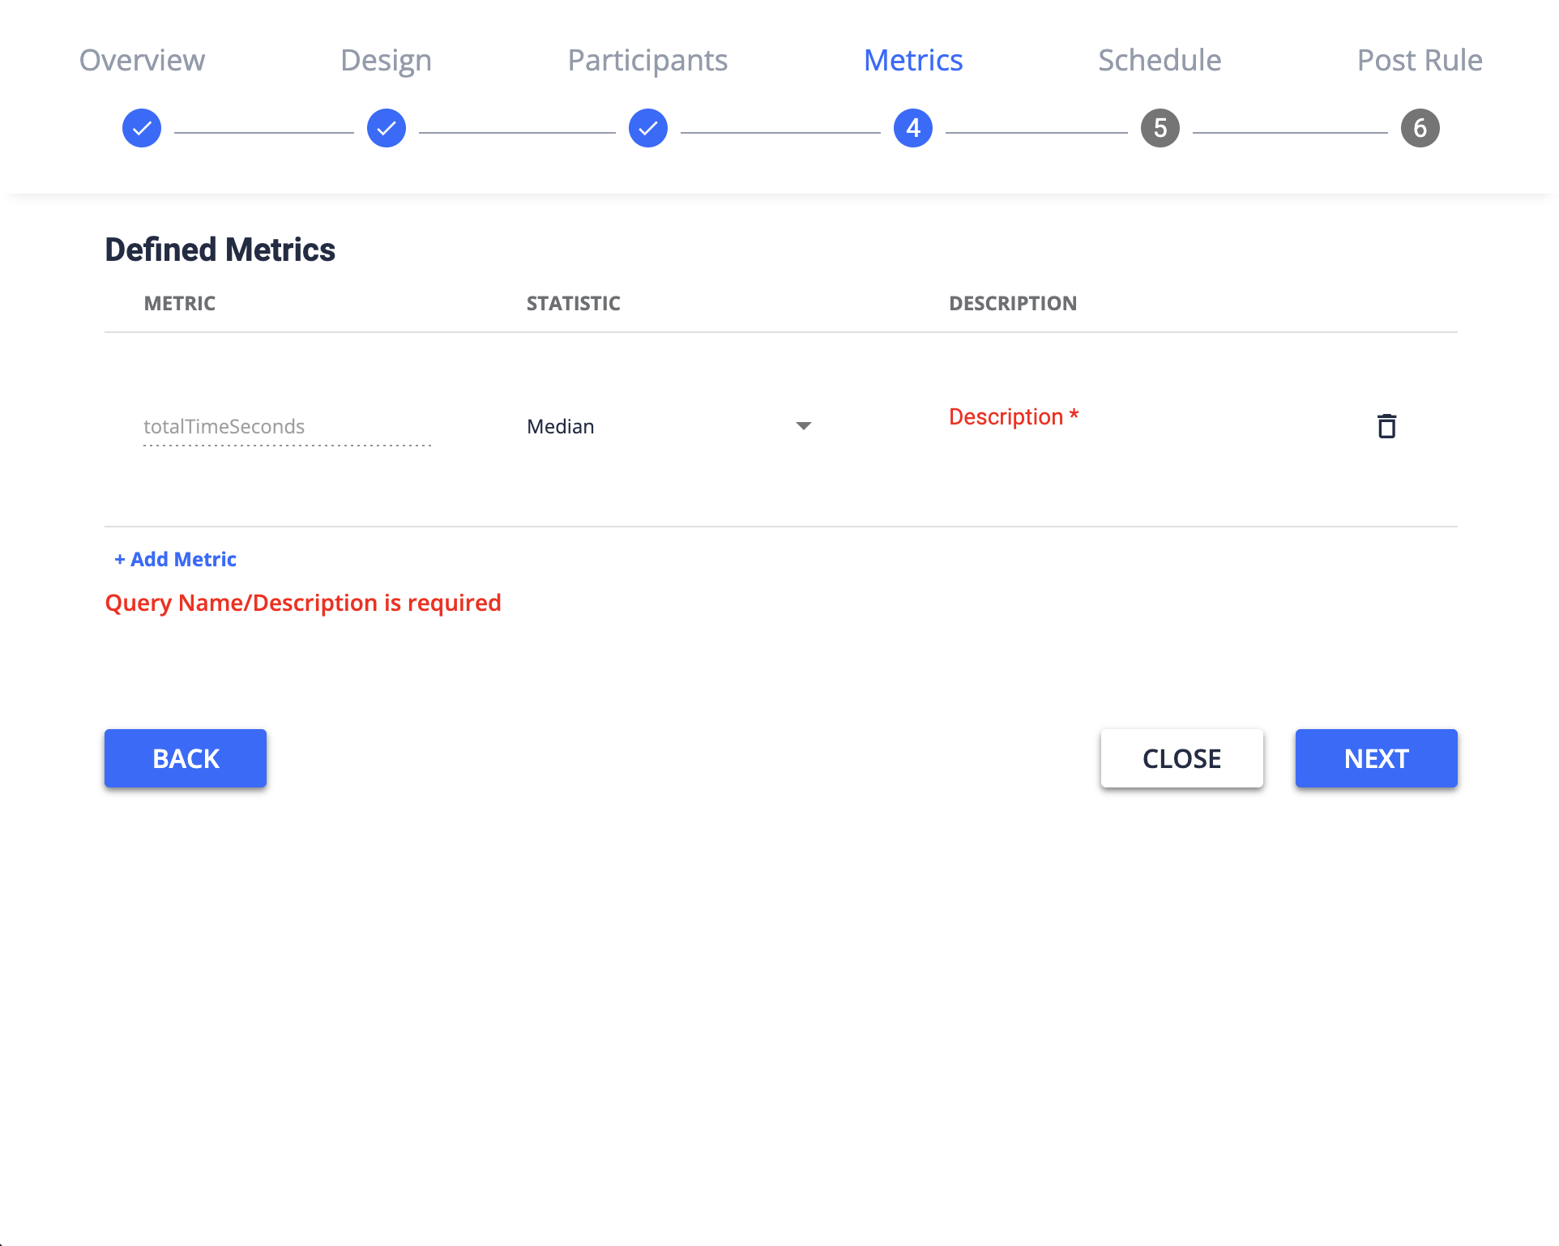Viewport: 1559px width, 1246px height.
Task: Click the Participants step checkmark circle
Action: [x=647, y=127]
